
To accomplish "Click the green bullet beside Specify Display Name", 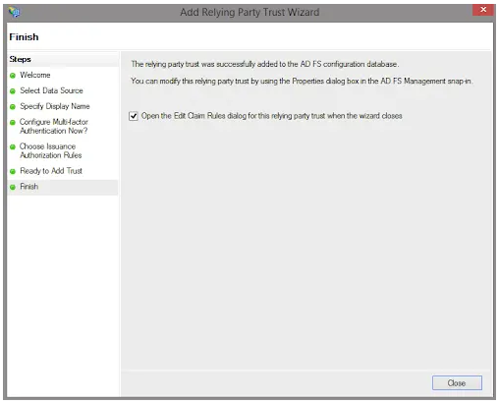I will [13, 107].
